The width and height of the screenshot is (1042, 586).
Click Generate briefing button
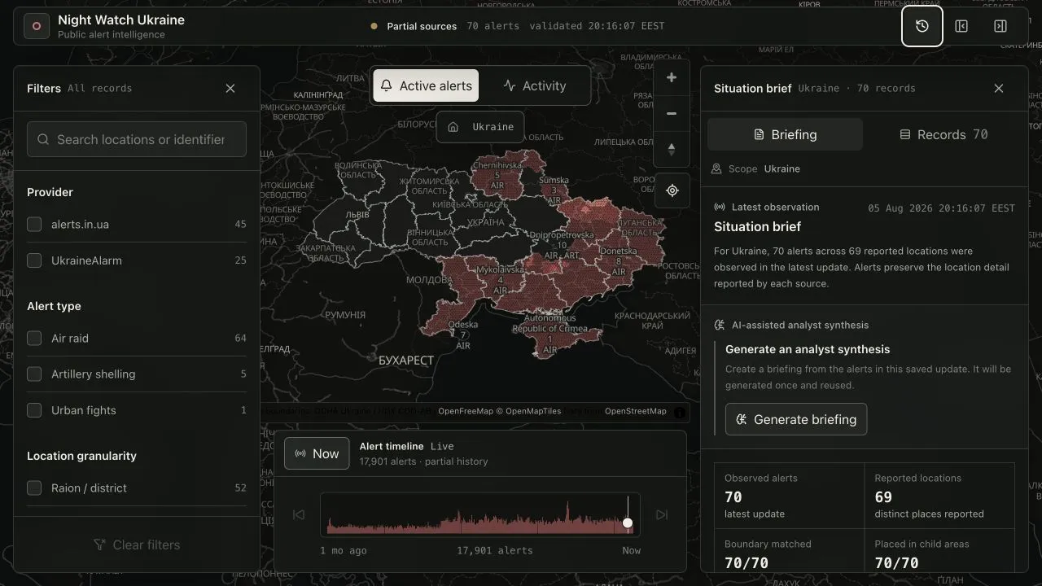click(x=796, y=419)
